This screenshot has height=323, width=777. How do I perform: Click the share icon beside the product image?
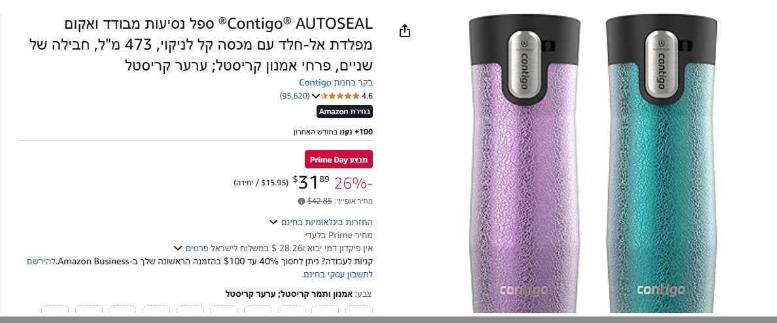(405, 31)
